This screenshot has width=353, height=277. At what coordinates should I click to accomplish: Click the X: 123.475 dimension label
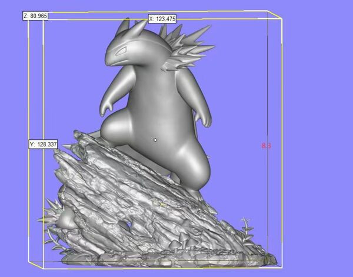click(x=162, y=19)
